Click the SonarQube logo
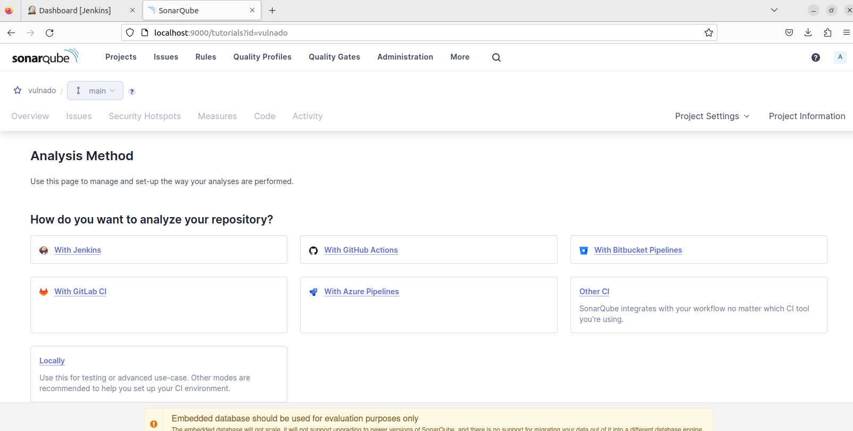853x431 pixels. (x=45, y=56)
